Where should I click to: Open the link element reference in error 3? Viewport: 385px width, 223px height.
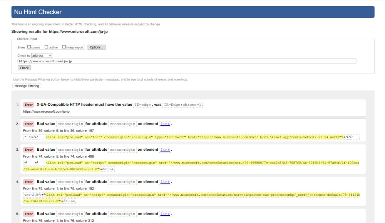click(x=165, y=150)
